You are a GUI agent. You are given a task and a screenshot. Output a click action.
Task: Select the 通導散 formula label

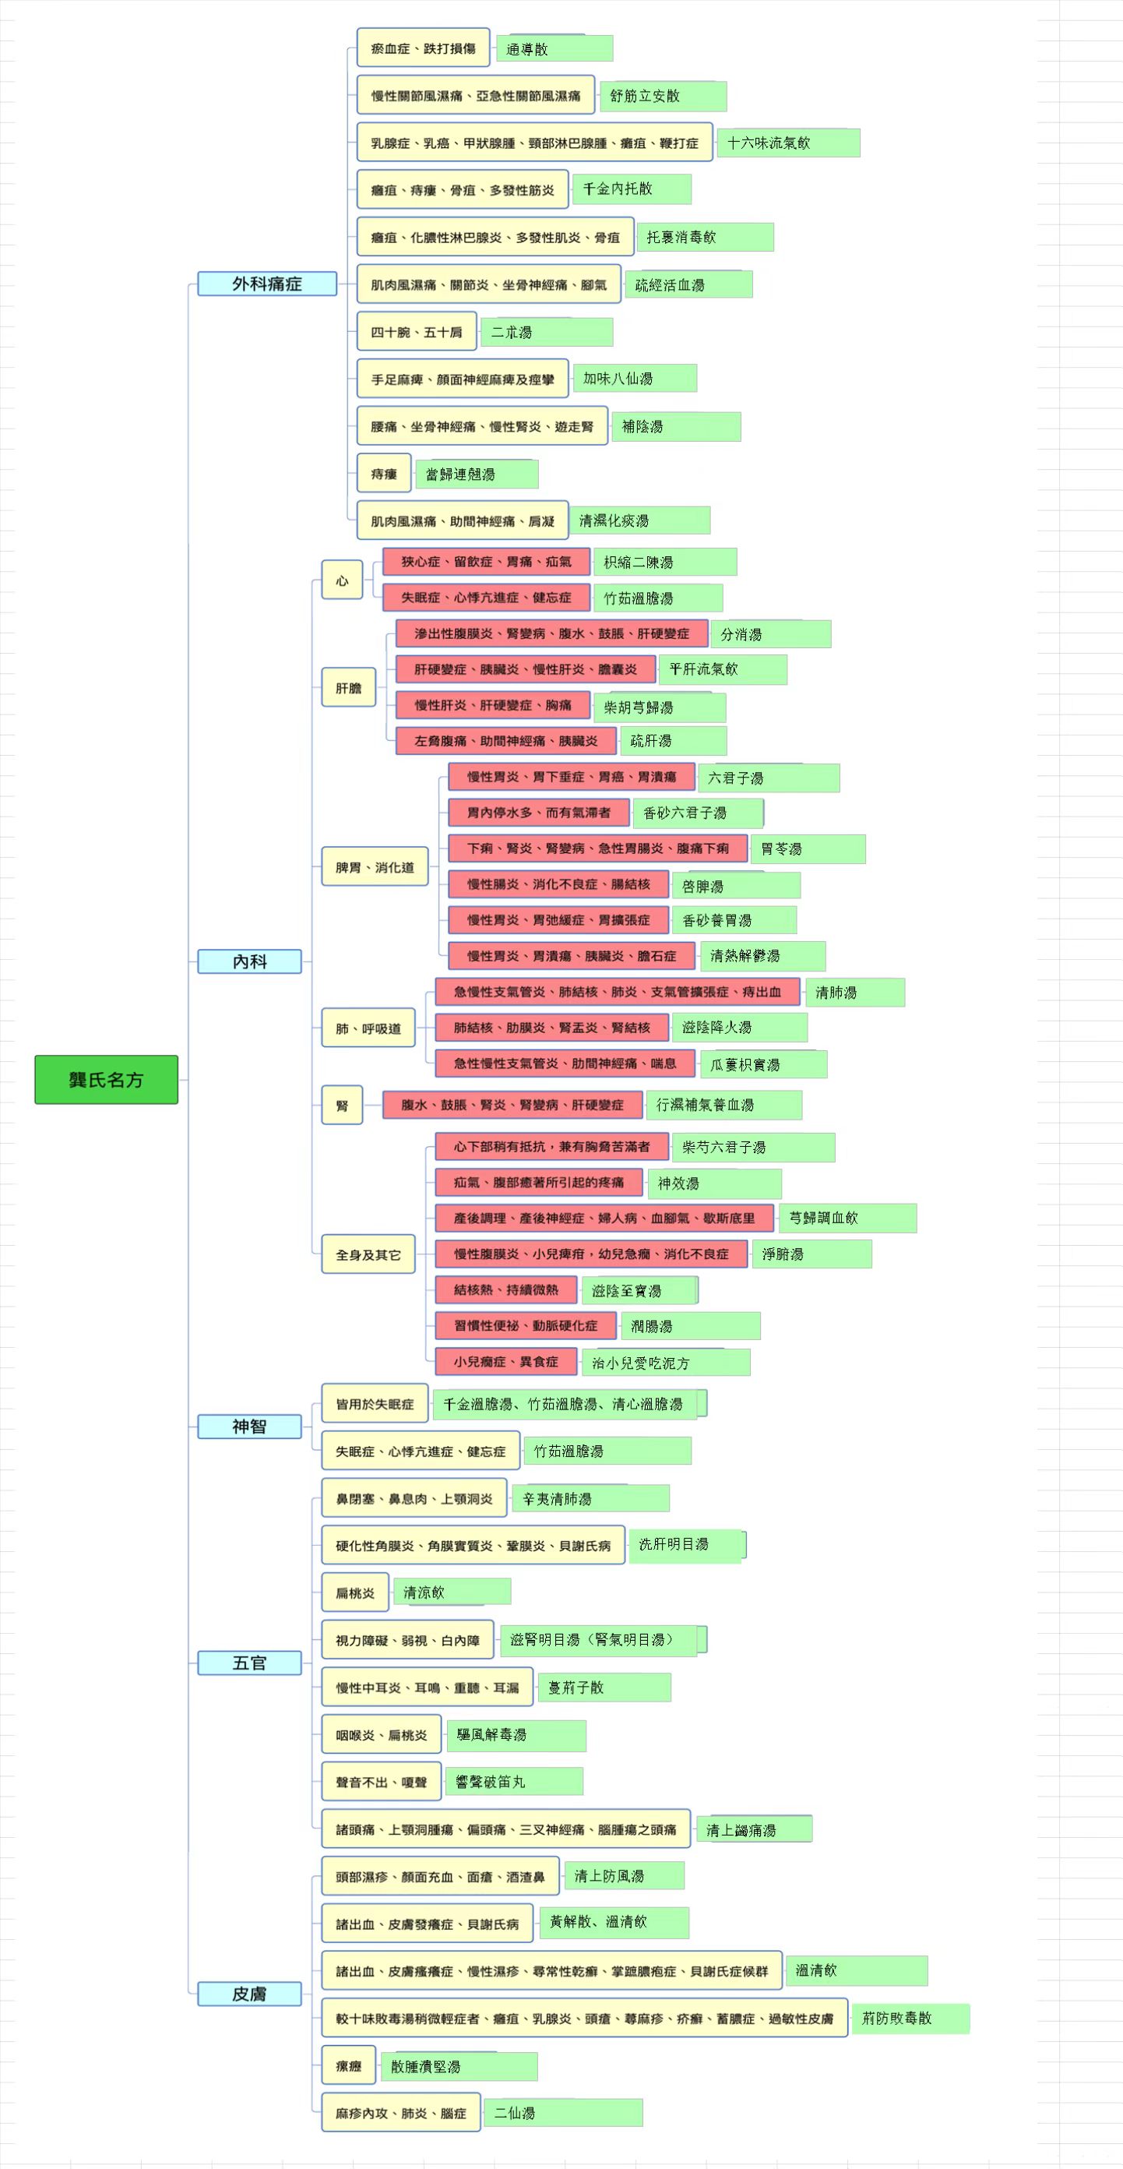pos(554,49)
